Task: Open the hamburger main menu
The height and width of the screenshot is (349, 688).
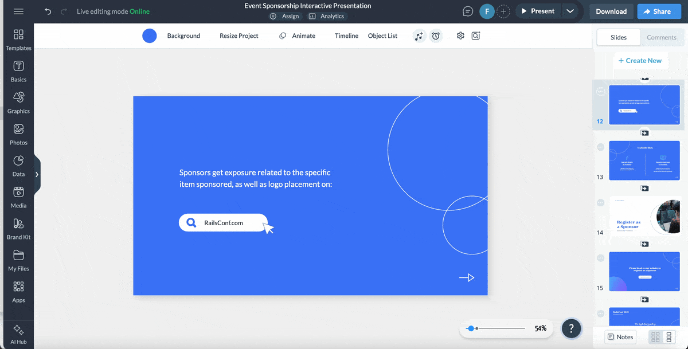Action: (x=18, y=11)
